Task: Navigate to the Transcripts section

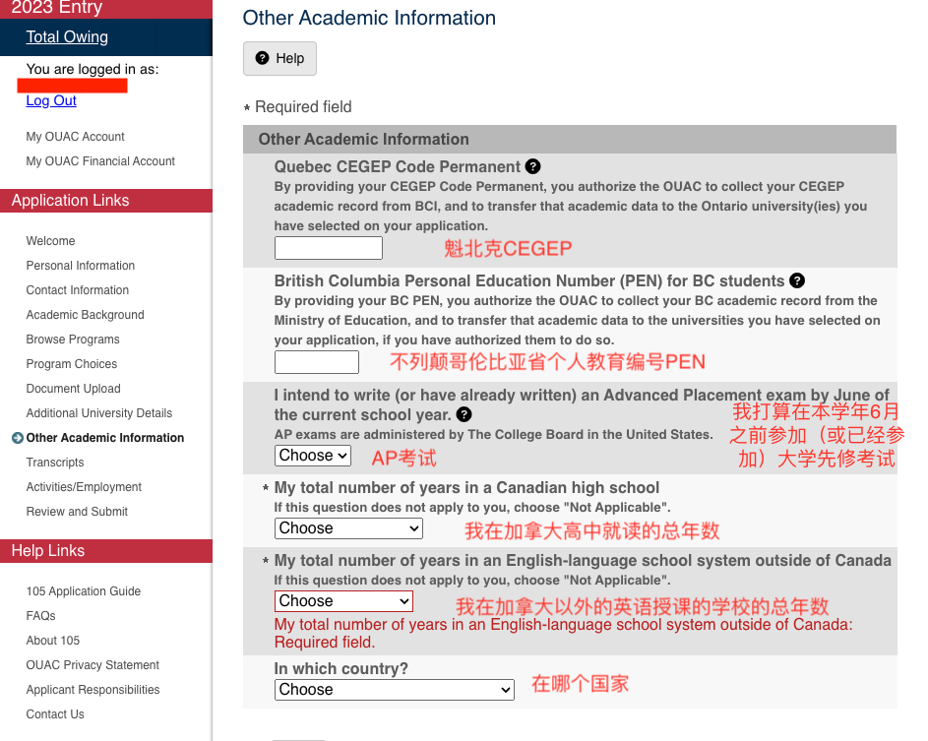Action: coord(54,462)
